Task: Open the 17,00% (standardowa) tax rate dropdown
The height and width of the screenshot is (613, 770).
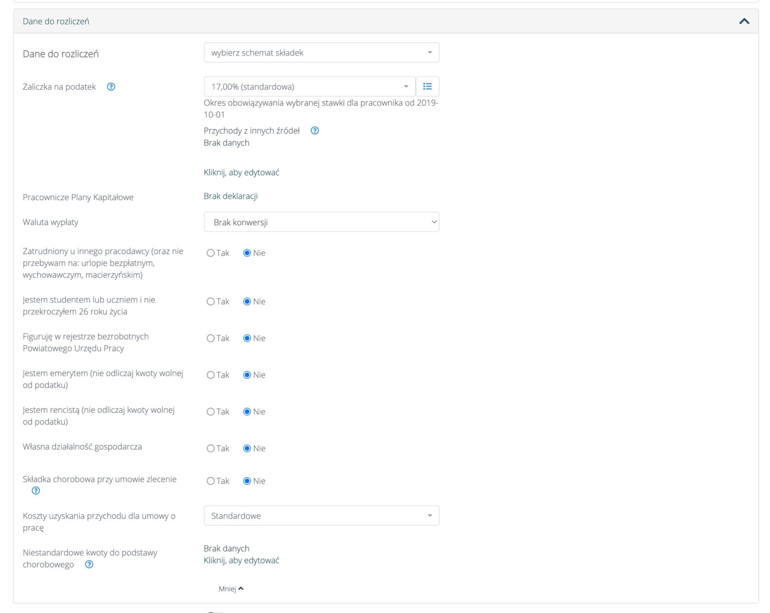Action: [x=309, y=87]
